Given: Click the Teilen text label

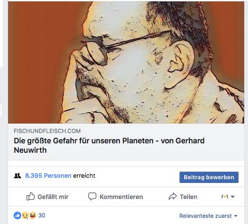Looking at the screenshot, I should pos(188,197).
